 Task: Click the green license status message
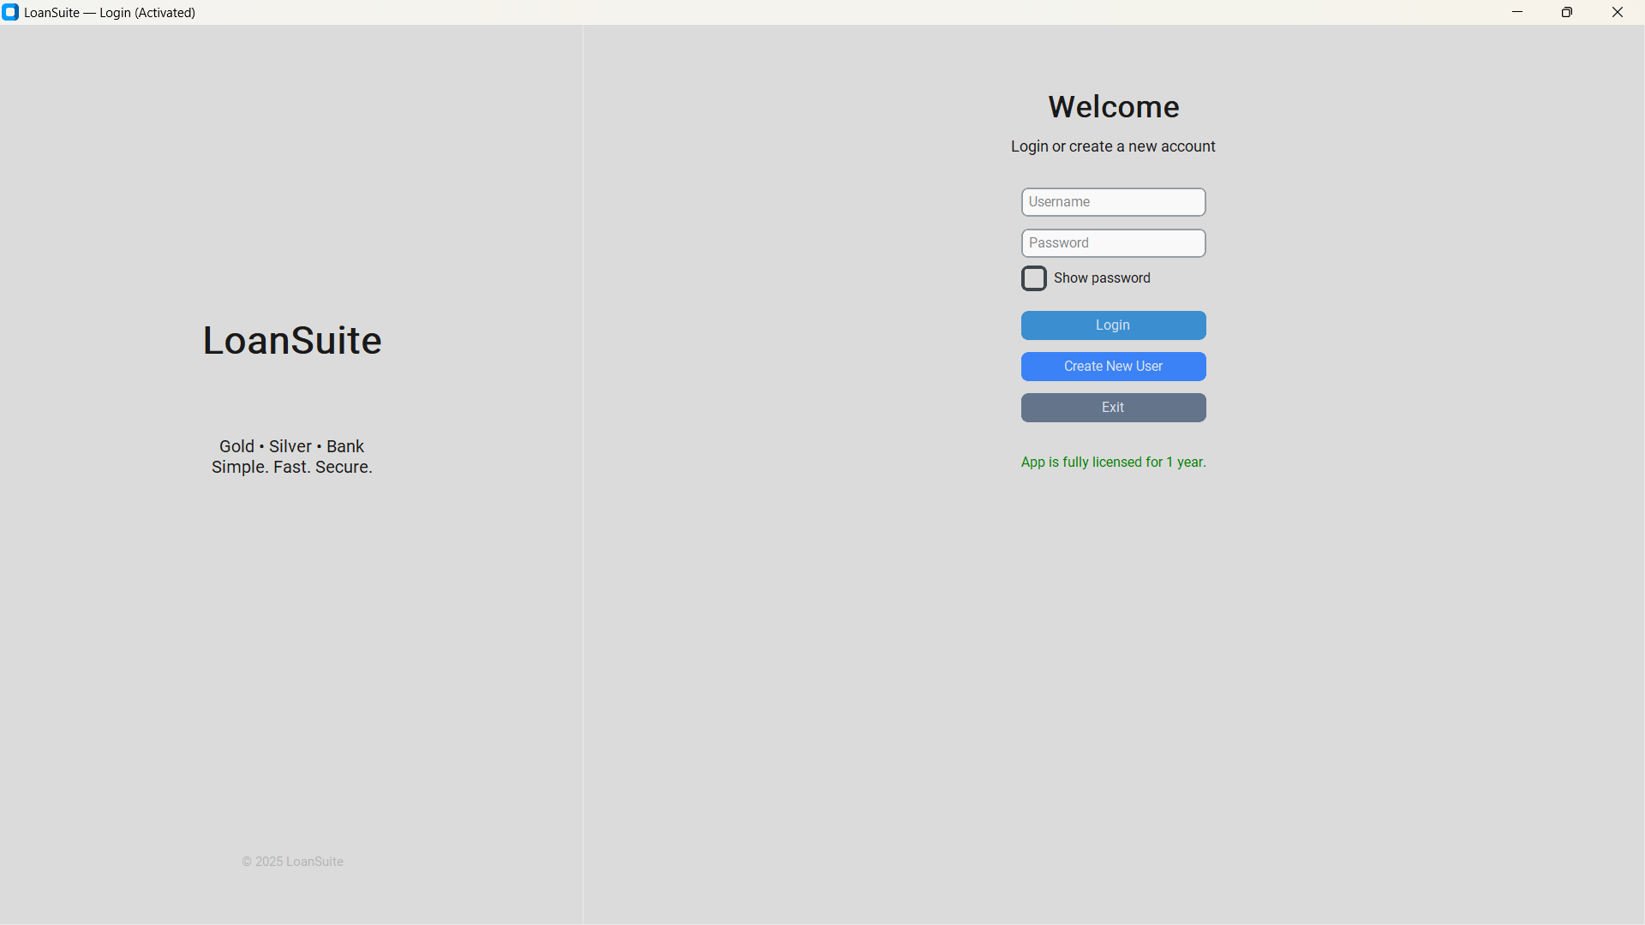point(1112,462)
